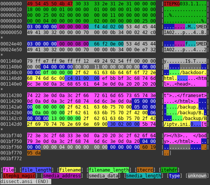
Task: Click the teal 'smedia_length' legend label
Action: [143, 176]
